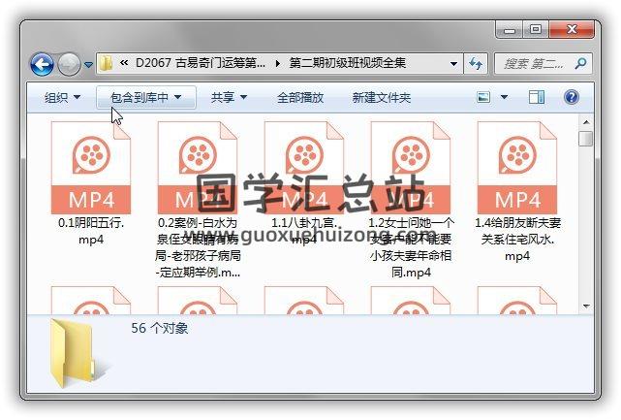Open address bar history dropdown arrow
Image resolution: width=621 pixels, height=420 pixels.
[453, 63]
